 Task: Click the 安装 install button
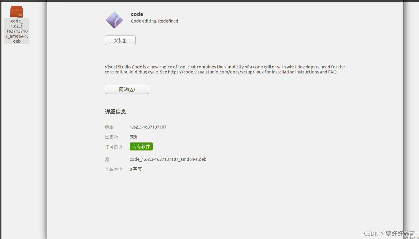[120, 40]
